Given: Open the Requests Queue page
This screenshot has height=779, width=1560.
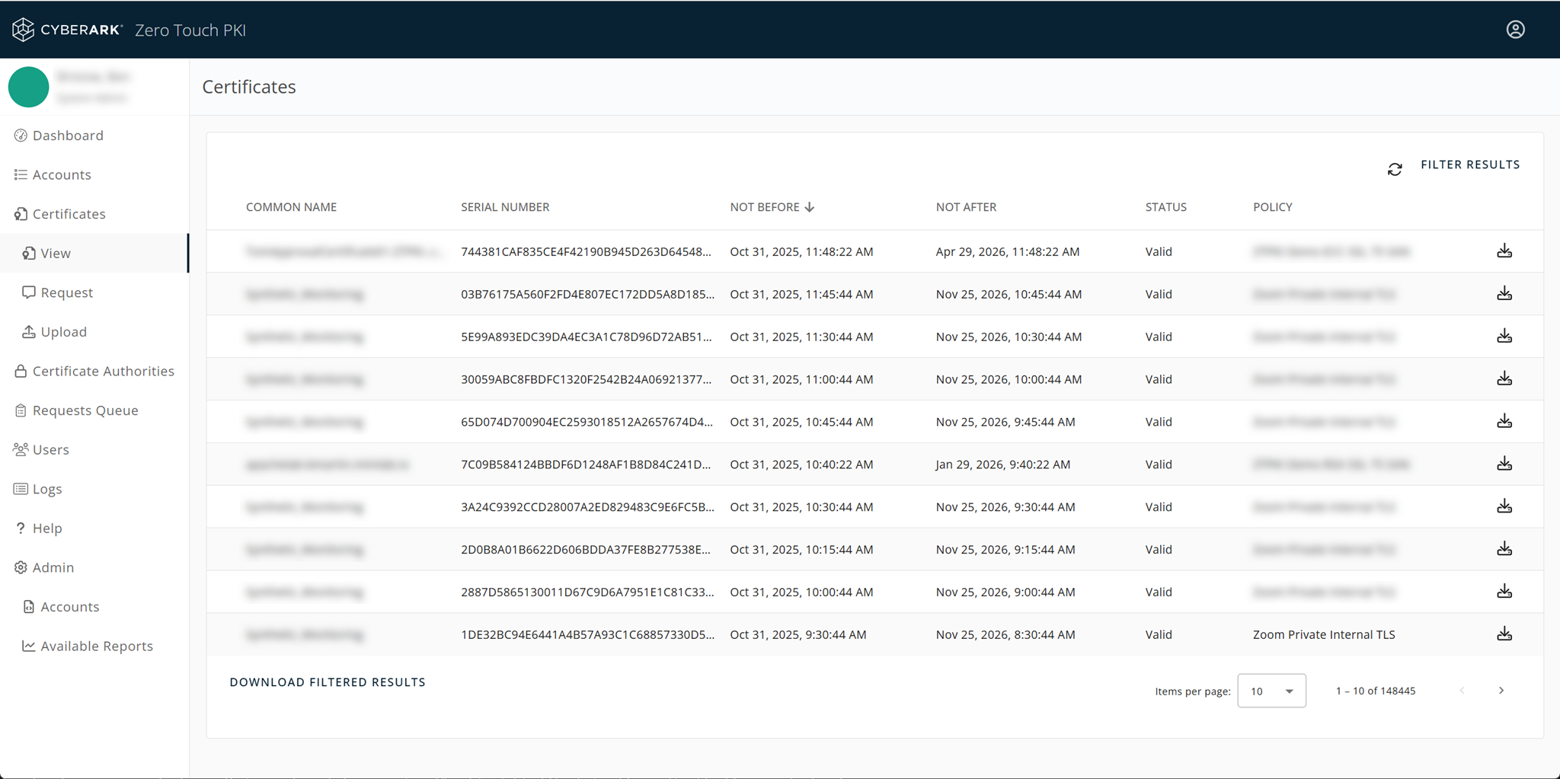Looking at the screenshot, I should coord(85,410).
